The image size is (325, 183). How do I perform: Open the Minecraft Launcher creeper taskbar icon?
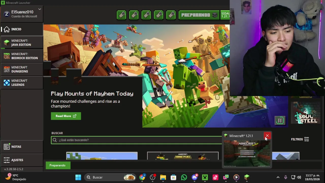point(205,177)
